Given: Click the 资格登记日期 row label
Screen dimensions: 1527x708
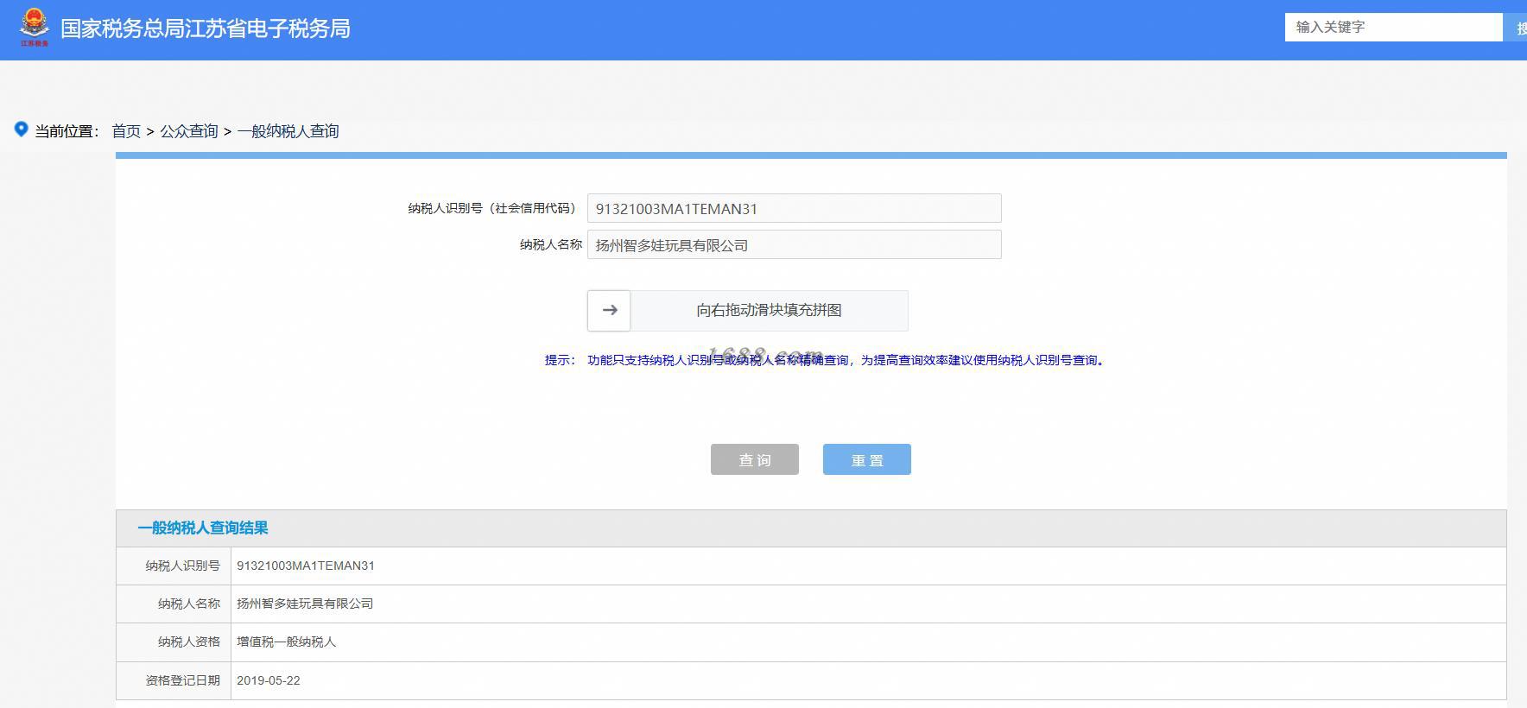Looking at the screenshot, I should 183,680.
